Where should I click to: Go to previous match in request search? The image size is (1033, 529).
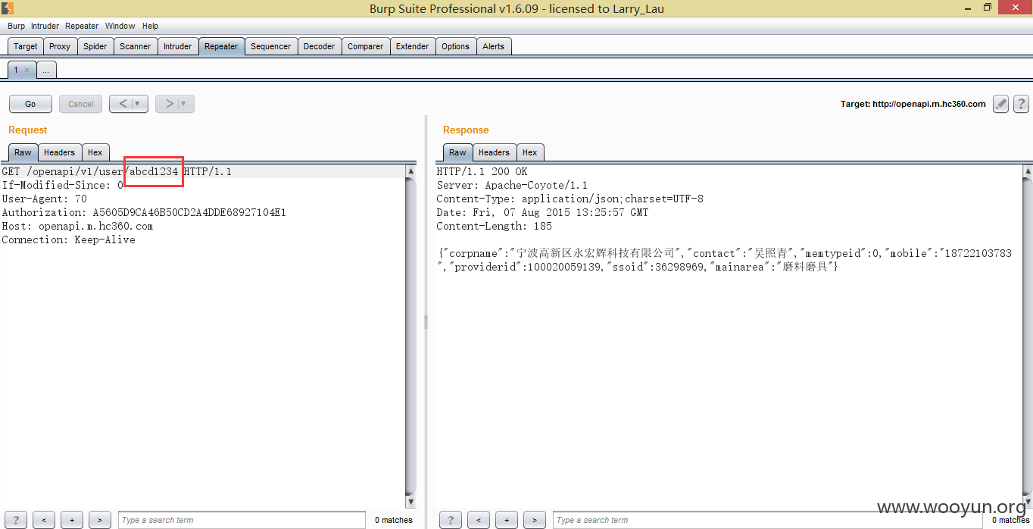43,520
